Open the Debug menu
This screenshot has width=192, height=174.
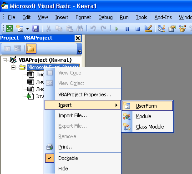106,17
